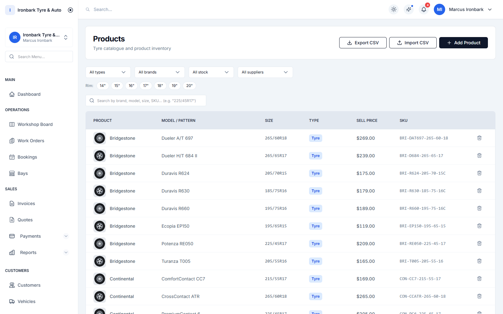Open the Marcus Ironbark user menu chevron
503x314 pixels.
click(x=490, y=9)
